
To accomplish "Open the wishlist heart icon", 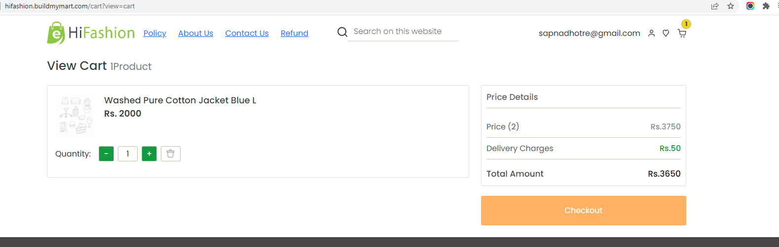I will click(666, 33).
